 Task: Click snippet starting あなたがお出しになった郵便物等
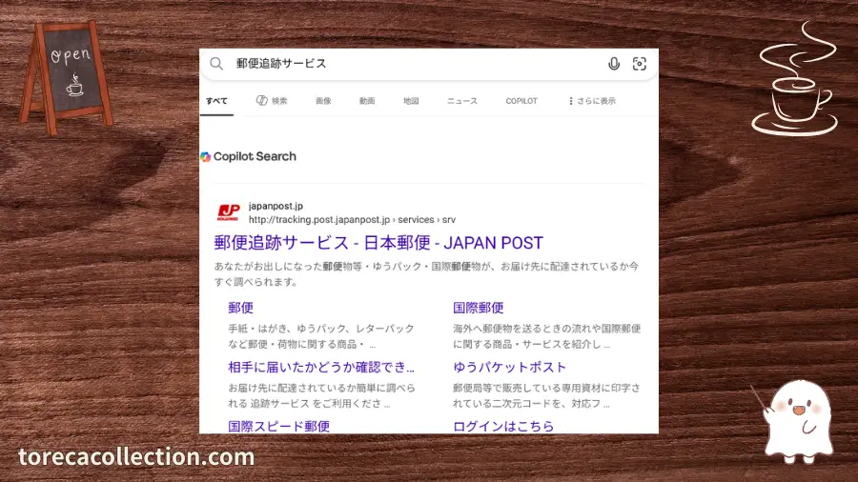426,274
